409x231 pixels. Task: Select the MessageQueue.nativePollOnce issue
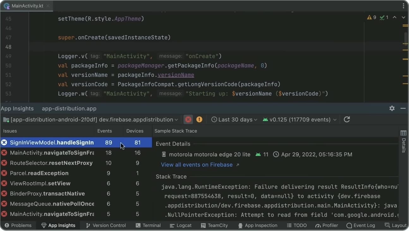pyautogui.click(x=76, y=204)
